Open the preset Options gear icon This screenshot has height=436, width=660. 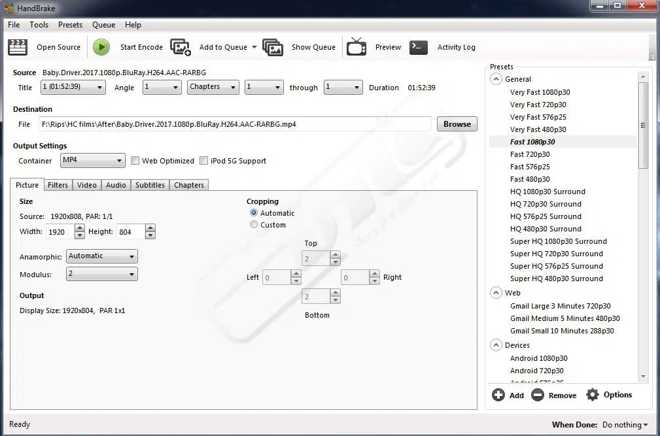(x=593, y=395)
